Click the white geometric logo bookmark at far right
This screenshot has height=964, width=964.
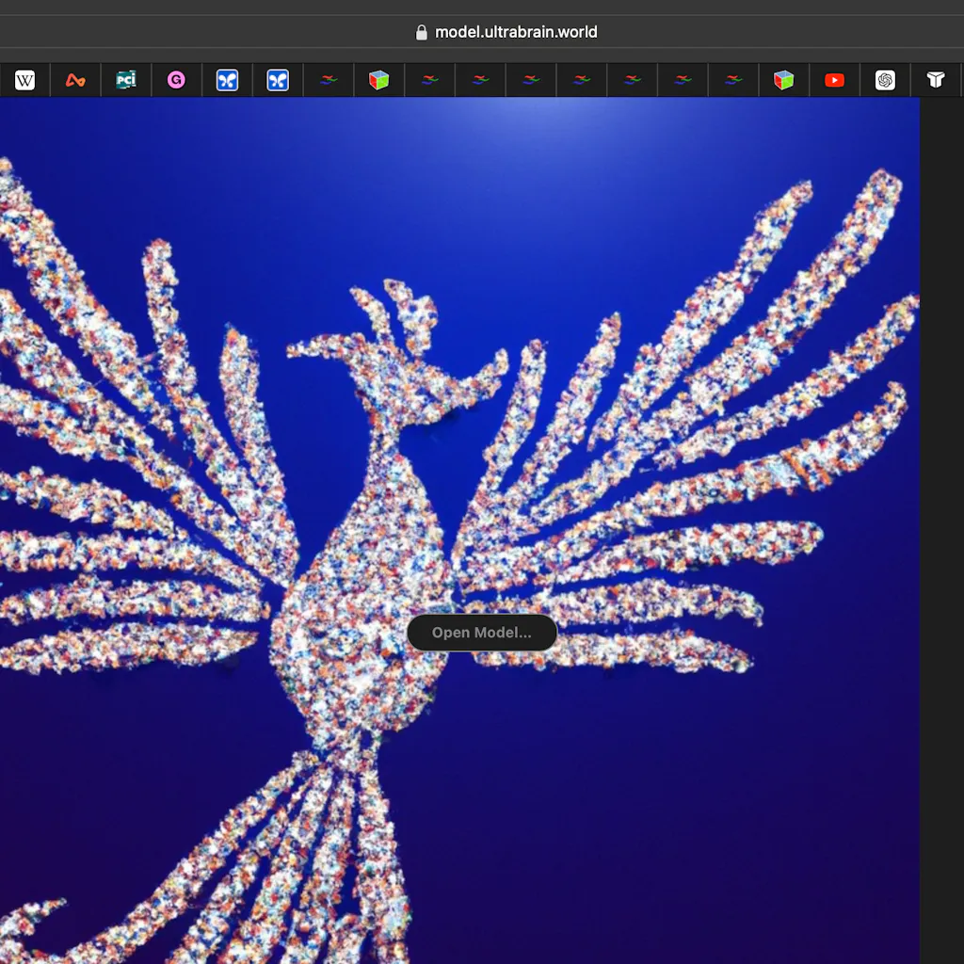pyautogui.click(x=935, y=80)
